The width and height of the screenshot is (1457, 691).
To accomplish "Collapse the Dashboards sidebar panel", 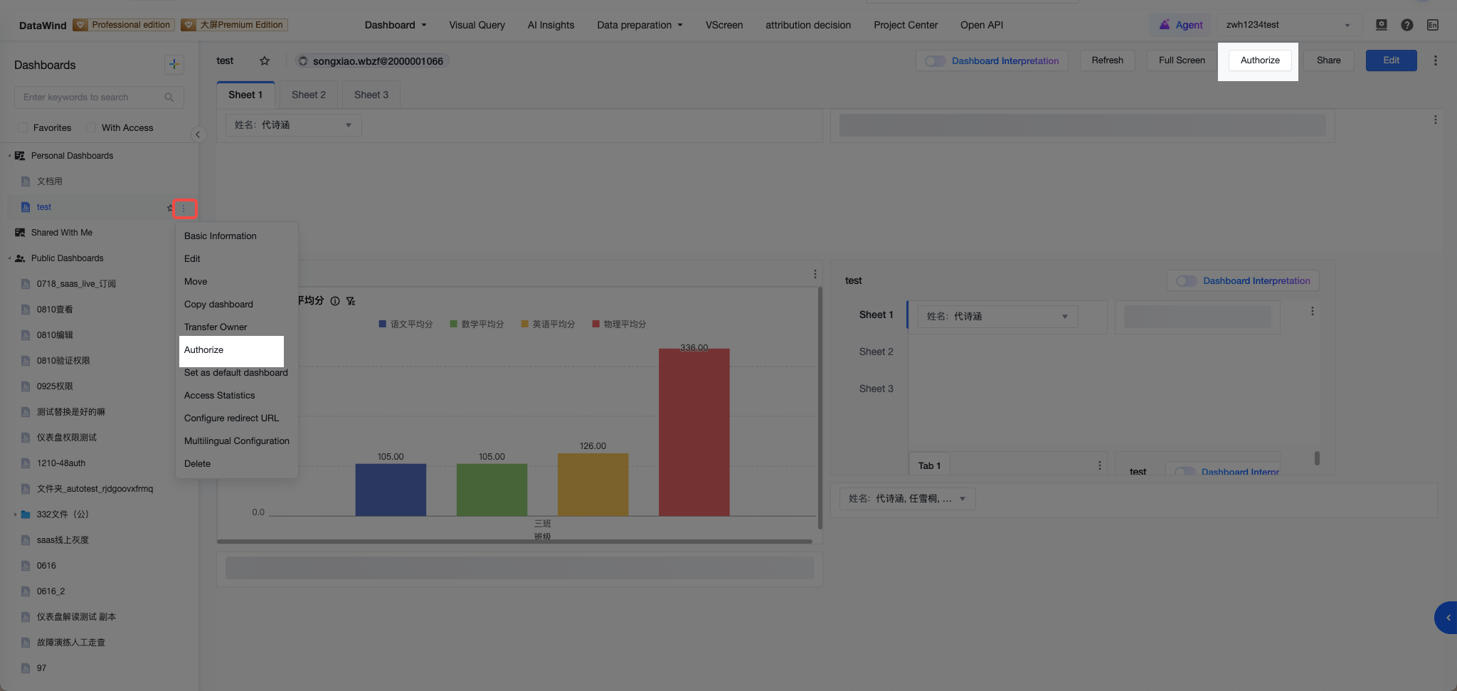I will pos(198,134).
